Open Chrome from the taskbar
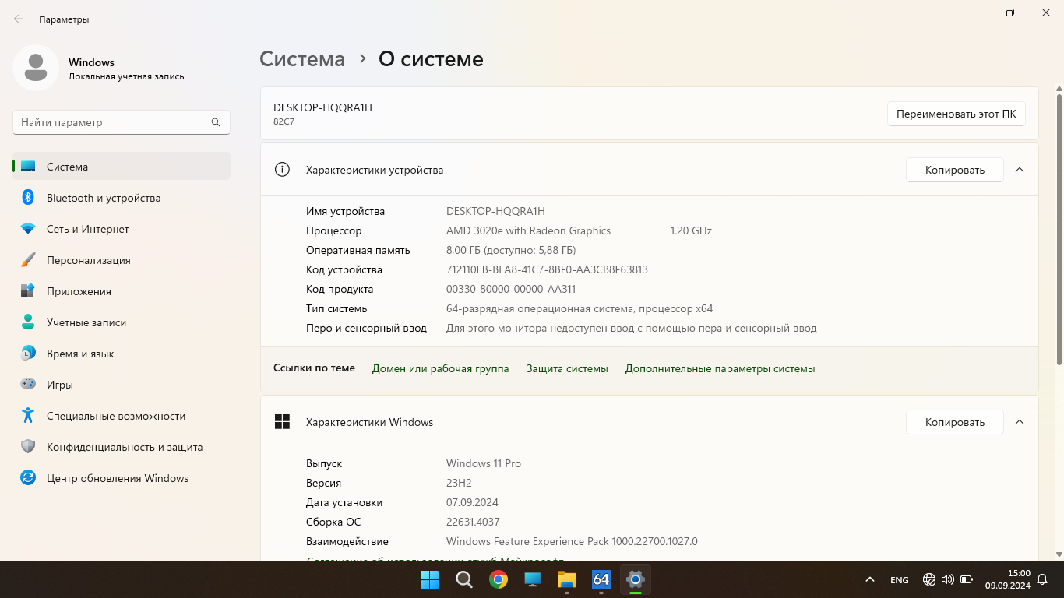Viewport: 1064px width, 598px height. click(x=499, y=579)
